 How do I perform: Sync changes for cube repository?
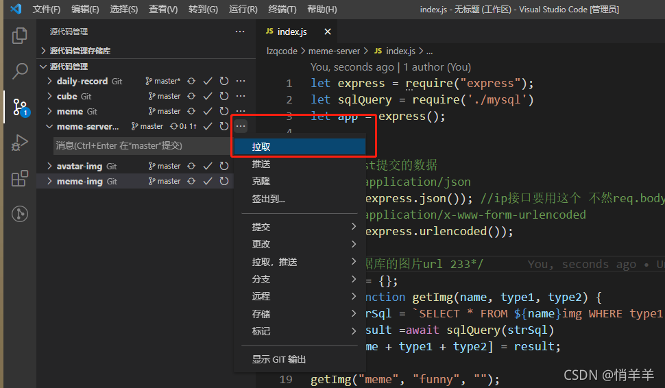(x=191, y=96)
